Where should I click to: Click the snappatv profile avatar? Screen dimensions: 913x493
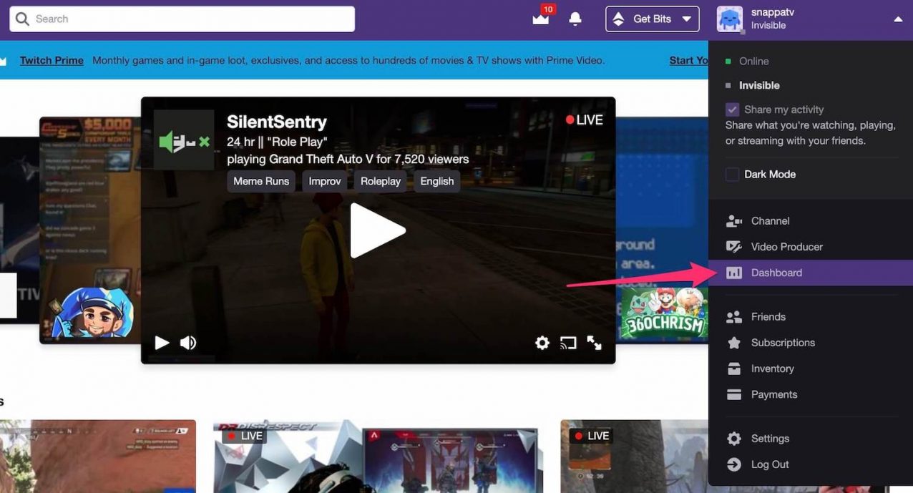click(730, 19)
